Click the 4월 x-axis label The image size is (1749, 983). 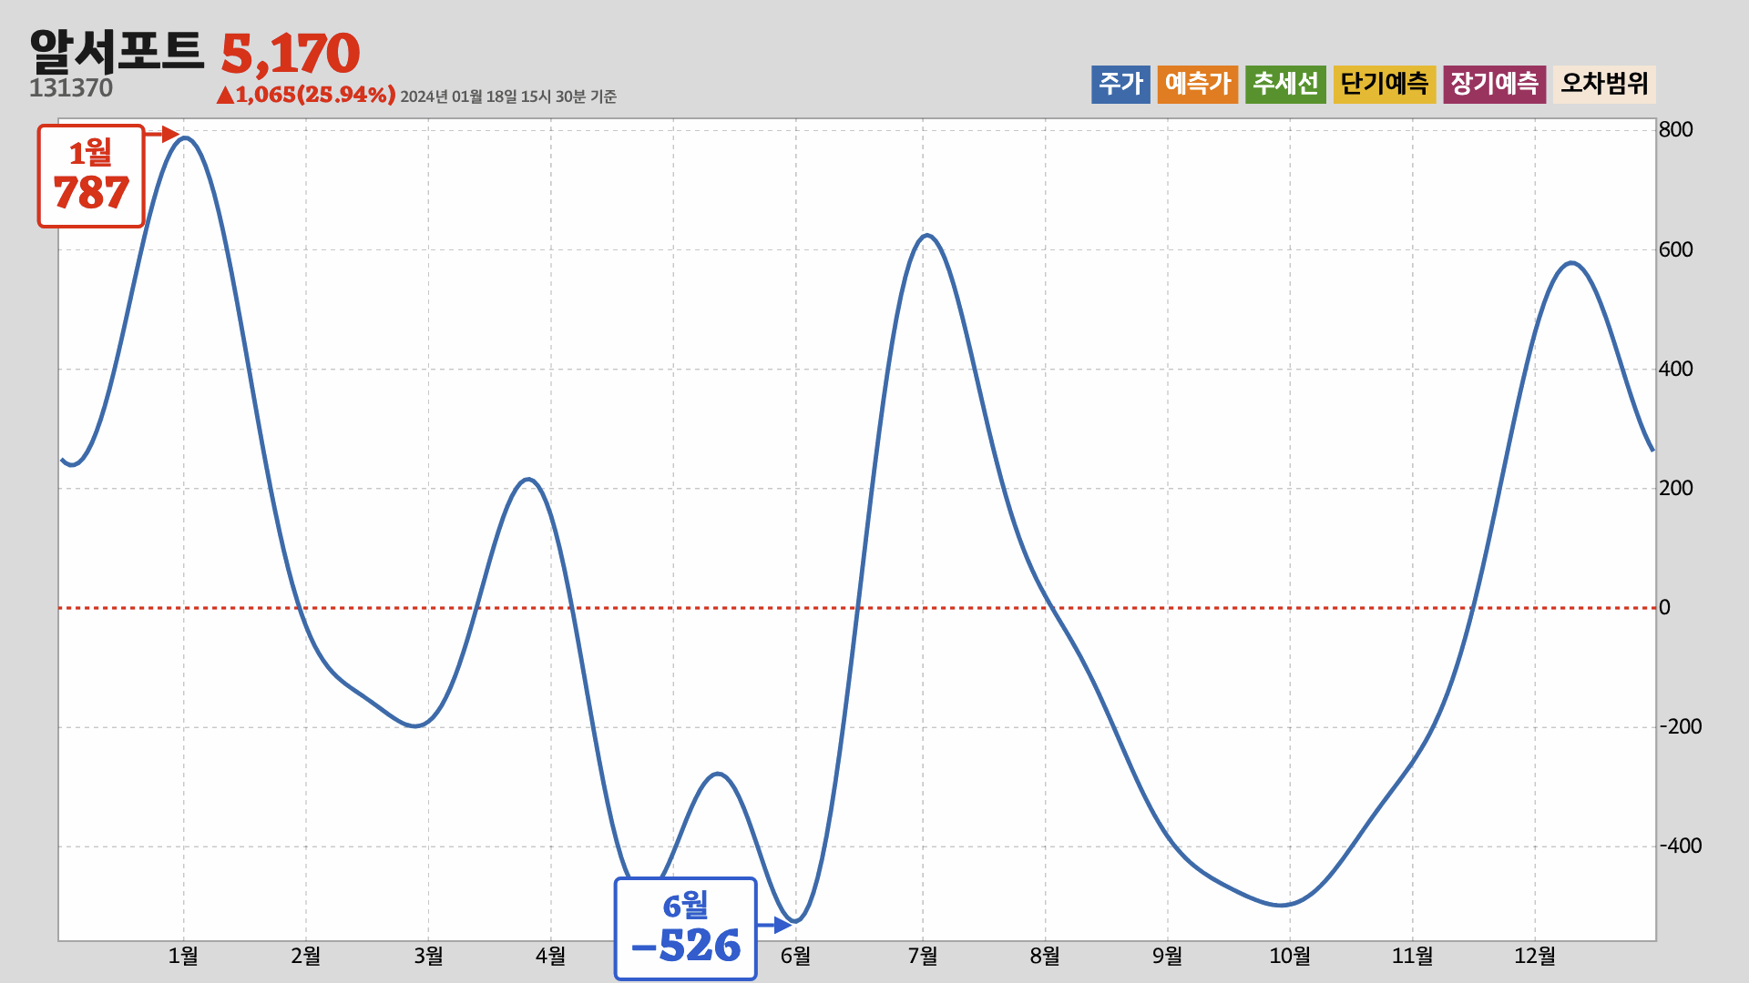click(x=550, y=956)
